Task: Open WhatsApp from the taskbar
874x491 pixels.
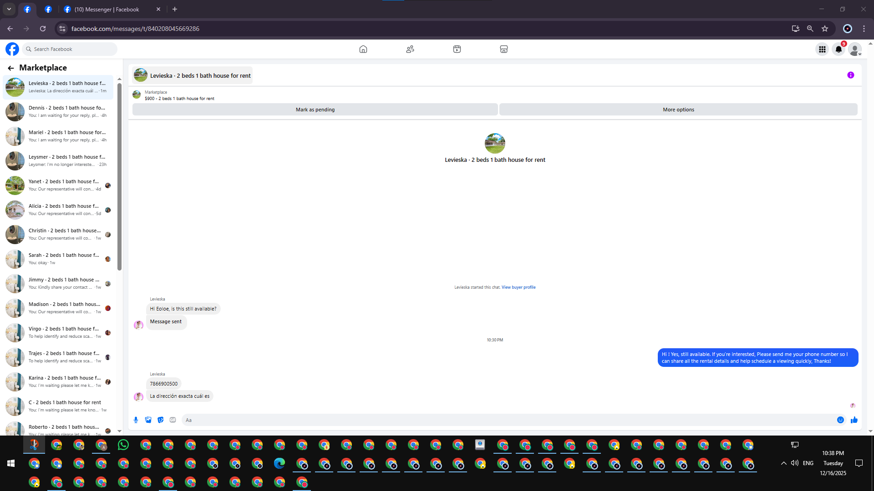Action: [x=123, y=445]
